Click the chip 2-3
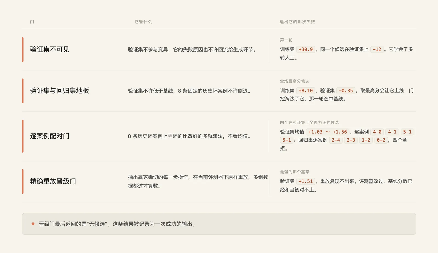The height and width of the screenshot is (253, 438). click(x=351, y=140)
